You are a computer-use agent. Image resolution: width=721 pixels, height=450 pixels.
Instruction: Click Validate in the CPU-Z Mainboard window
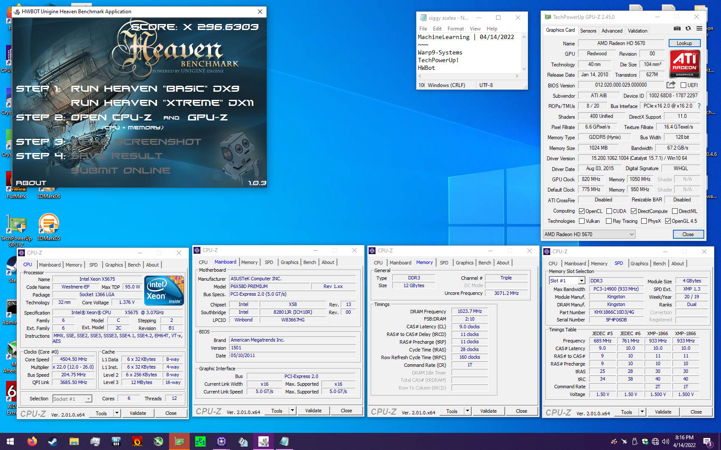pos(313,411)
